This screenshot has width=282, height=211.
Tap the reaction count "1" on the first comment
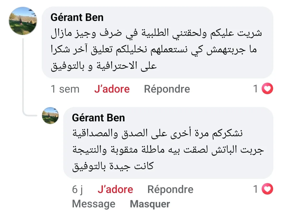(256, 89)
